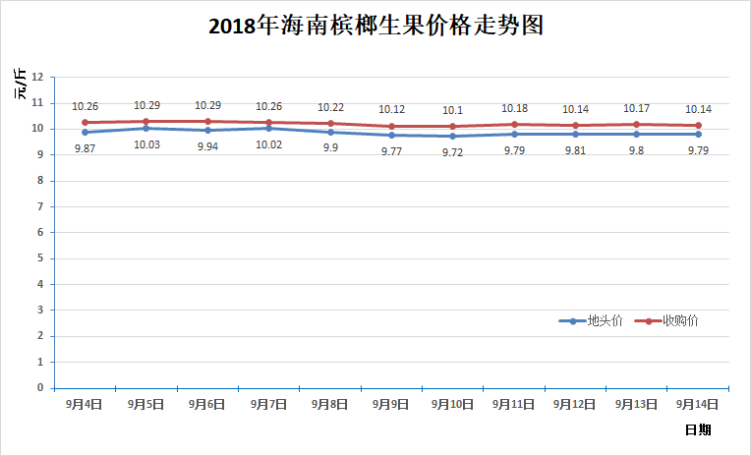The height and width of the screenshot is (456, 751).
Task: Click the blue 地头价 marker at 9月13日
Action: [637, 134]
